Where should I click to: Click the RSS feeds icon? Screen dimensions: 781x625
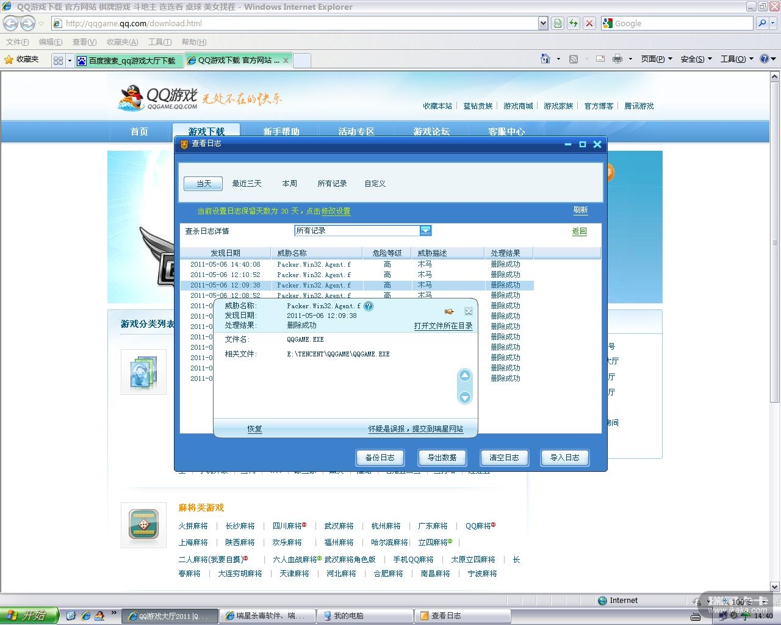(574, 59)
